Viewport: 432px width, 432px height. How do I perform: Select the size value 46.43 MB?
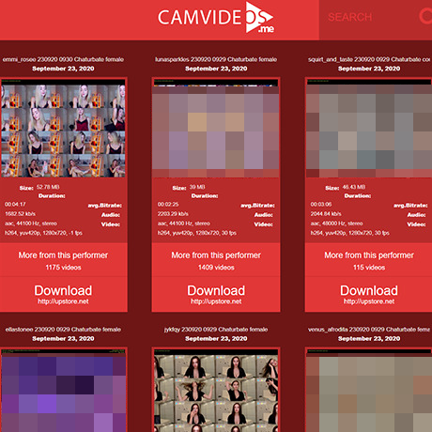point(354,187)
